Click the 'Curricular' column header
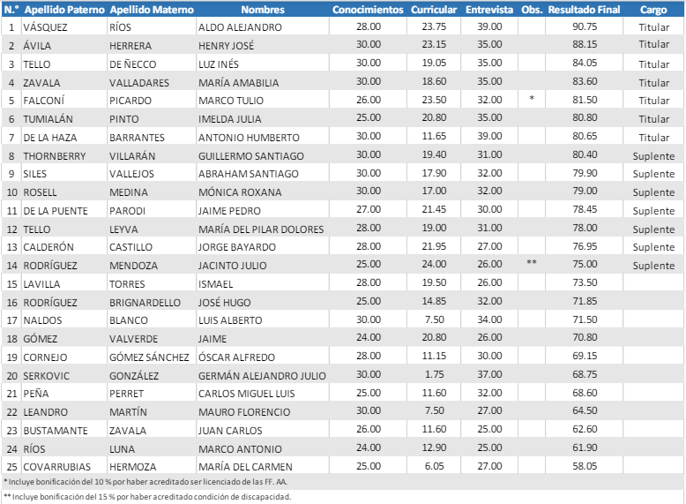686x504 pixels. click(434, 10)
